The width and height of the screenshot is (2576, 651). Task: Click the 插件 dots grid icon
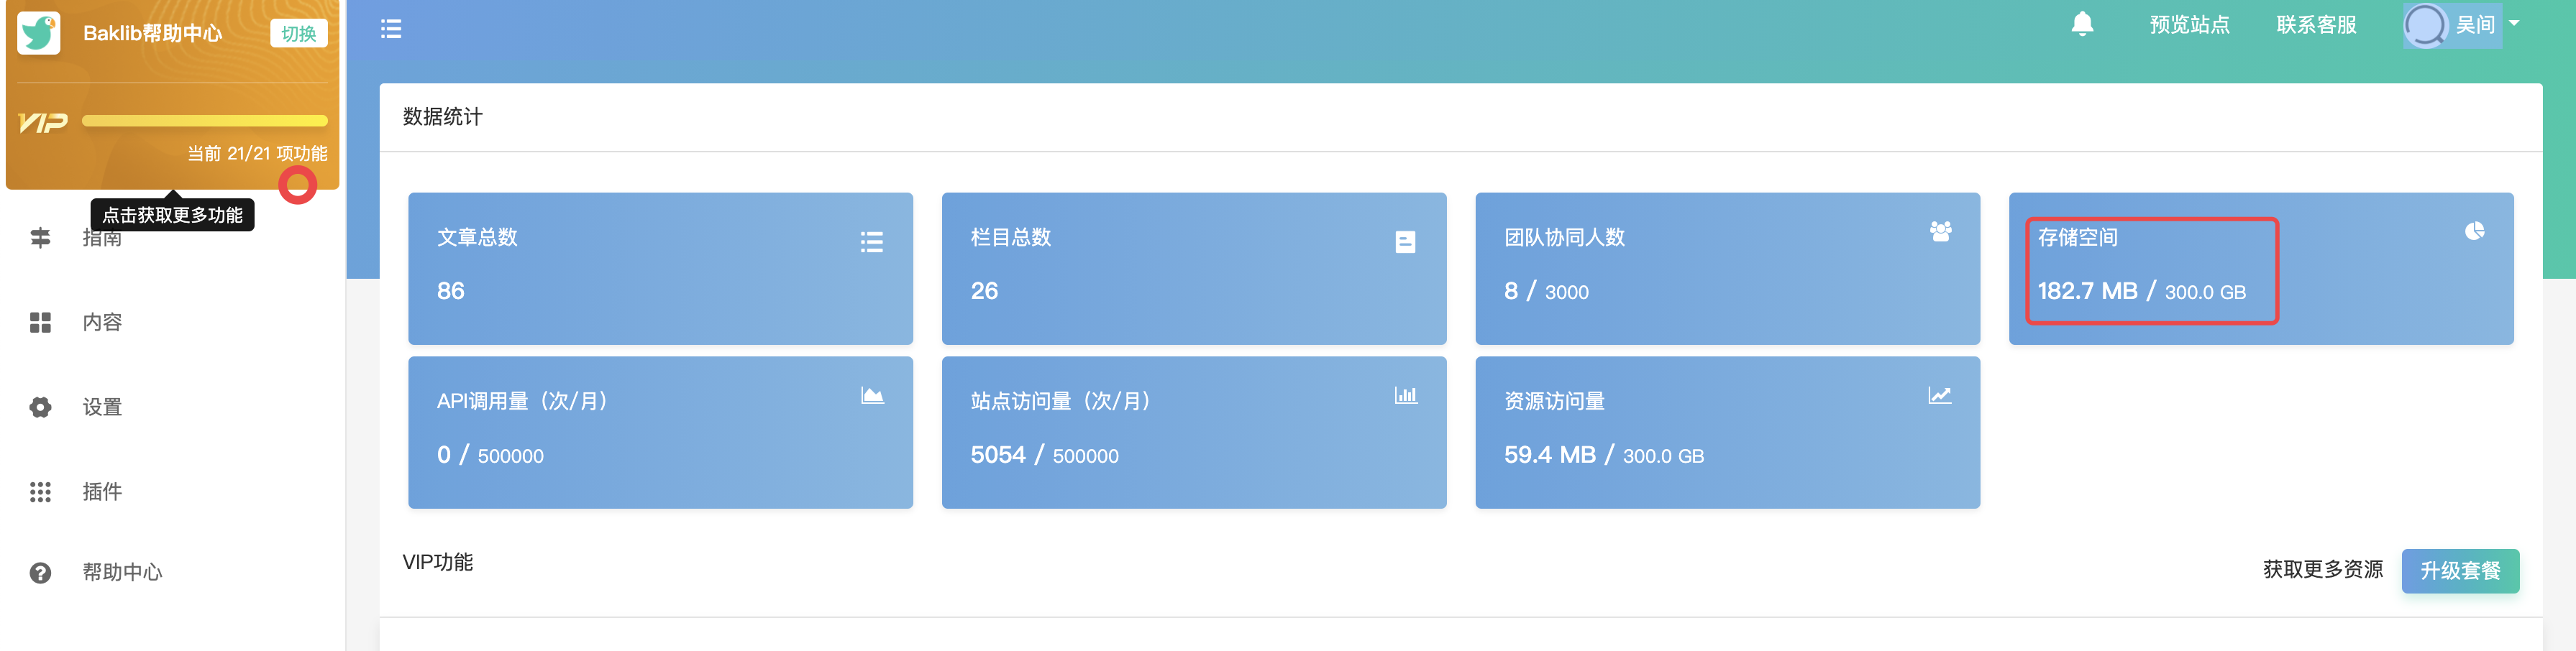point(40,492)
